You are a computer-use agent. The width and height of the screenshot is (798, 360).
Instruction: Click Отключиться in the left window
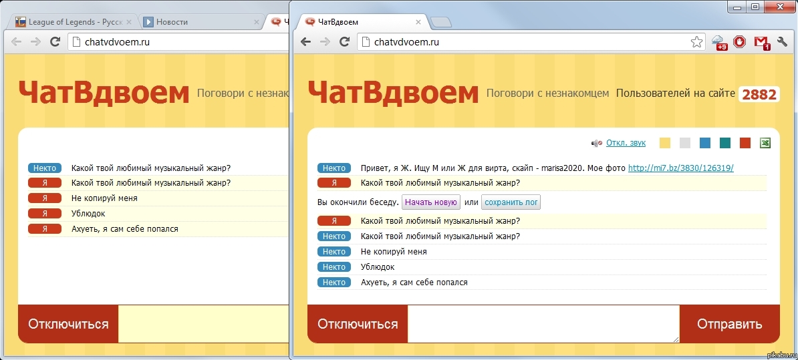(x=68, y=324)
